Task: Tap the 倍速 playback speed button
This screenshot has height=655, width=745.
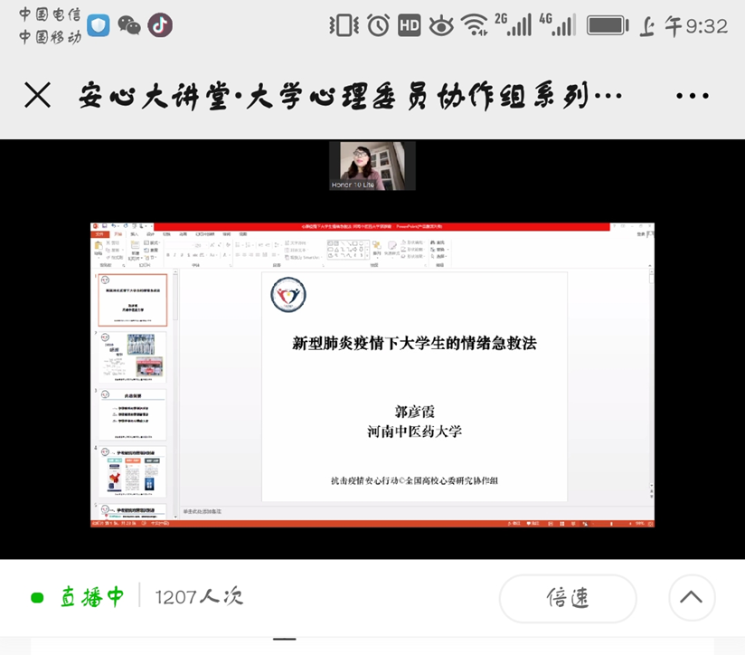Action: click(x=568, y=598)
